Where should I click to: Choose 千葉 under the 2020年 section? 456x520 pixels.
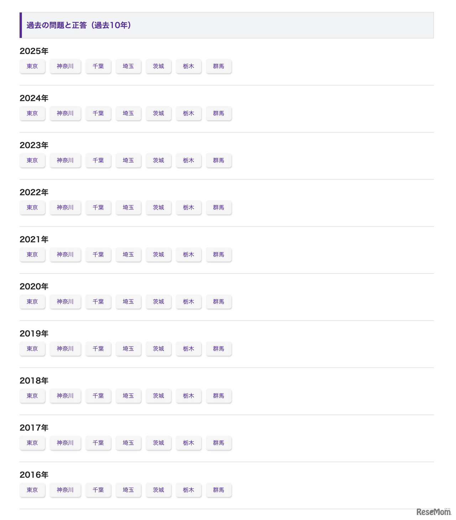tap(98, 302)
